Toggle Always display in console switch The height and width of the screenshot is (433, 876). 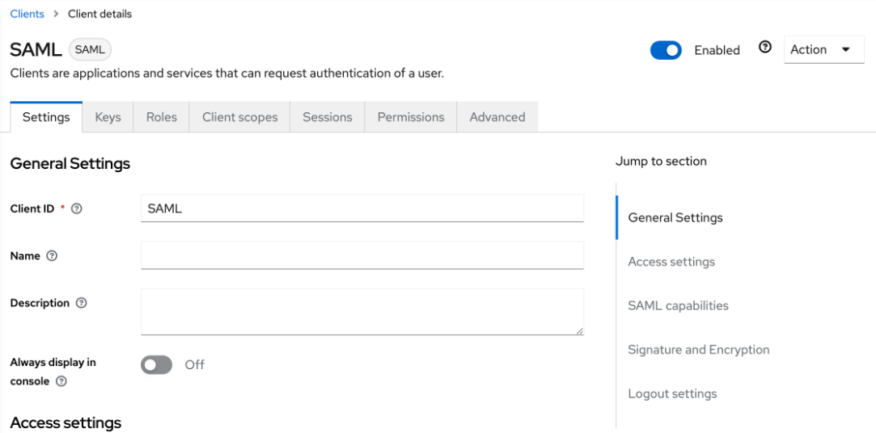tap(157, 365)
